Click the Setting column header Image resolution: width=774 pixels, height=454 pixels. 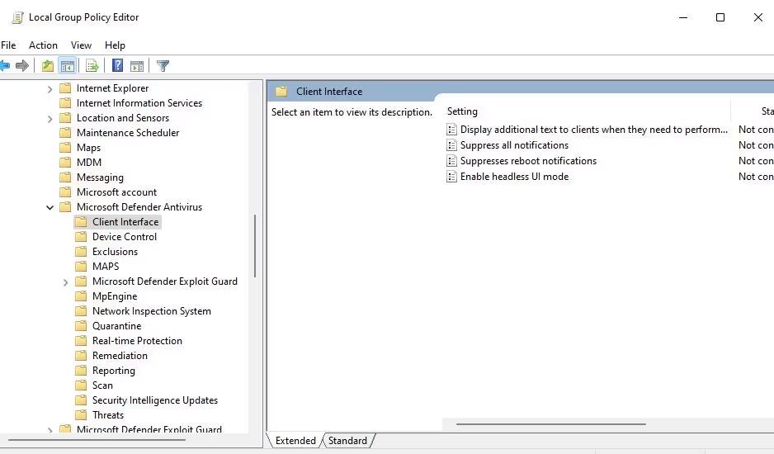(x=462, y=111)
